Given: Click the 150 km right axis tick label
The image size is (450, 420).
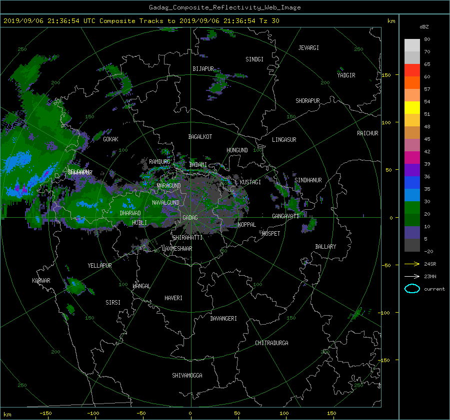Looking at the screenshot, I should 386,75.
